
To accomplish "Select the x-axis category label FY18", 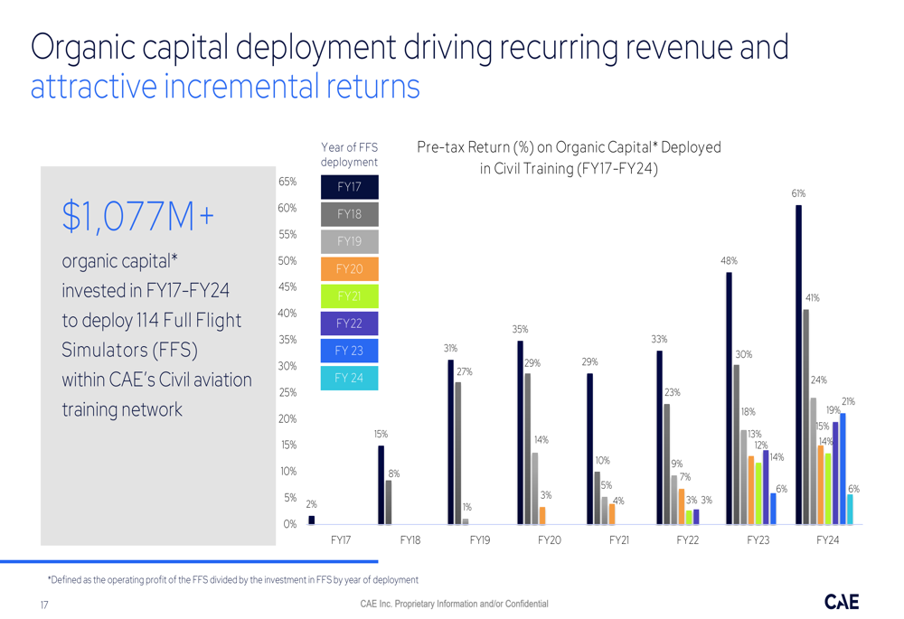I will click(x=410, y=540).
